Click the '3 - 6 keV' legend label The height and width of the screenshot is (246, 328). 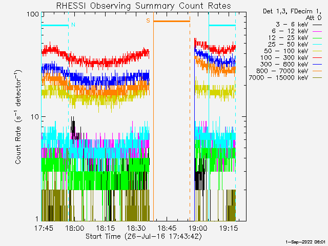292,25
